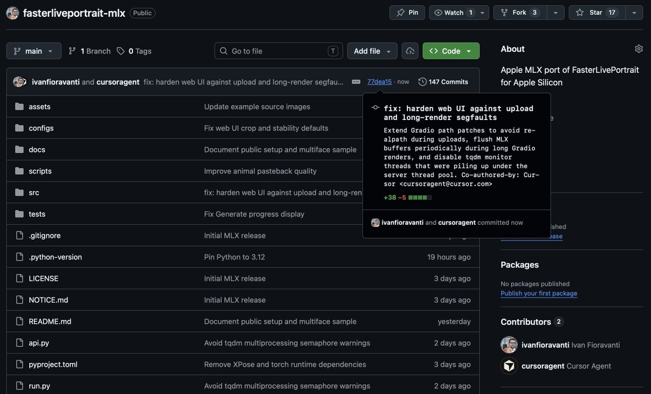
Task: Click 'Publish your first package' link
Action: pyautogui.click(x=539, y=294)
